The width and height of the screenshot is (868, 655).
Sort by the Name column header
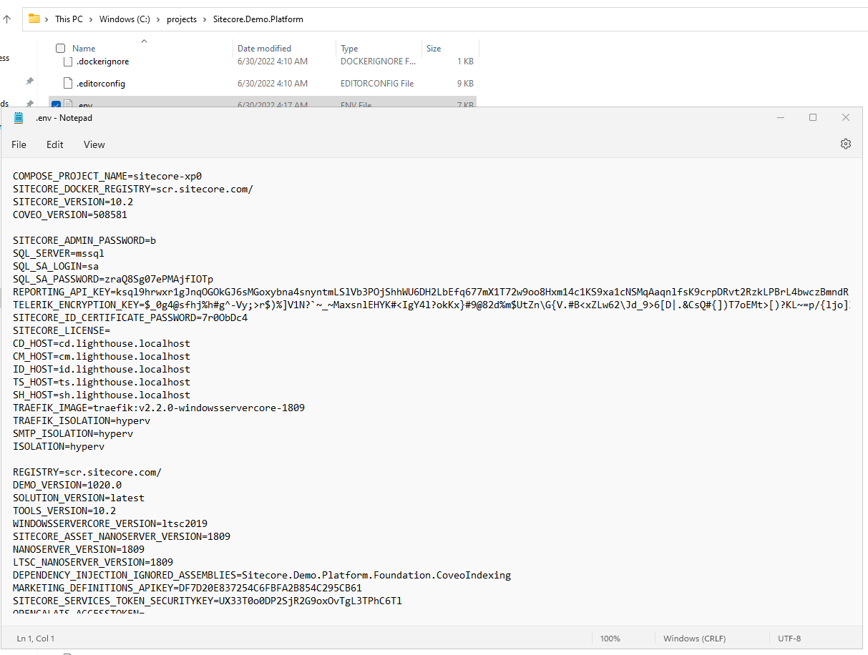pos(84,49)
